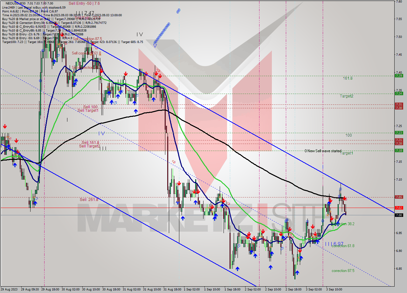The height and width of the screenshot is (293, 407).
Task: Click the green 7.23 price tag
Action: tap(399, 133)
